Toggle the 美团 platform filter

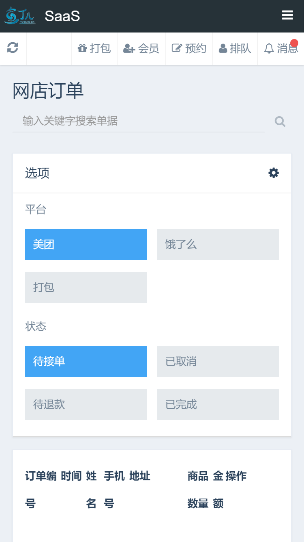pos(86,245)
